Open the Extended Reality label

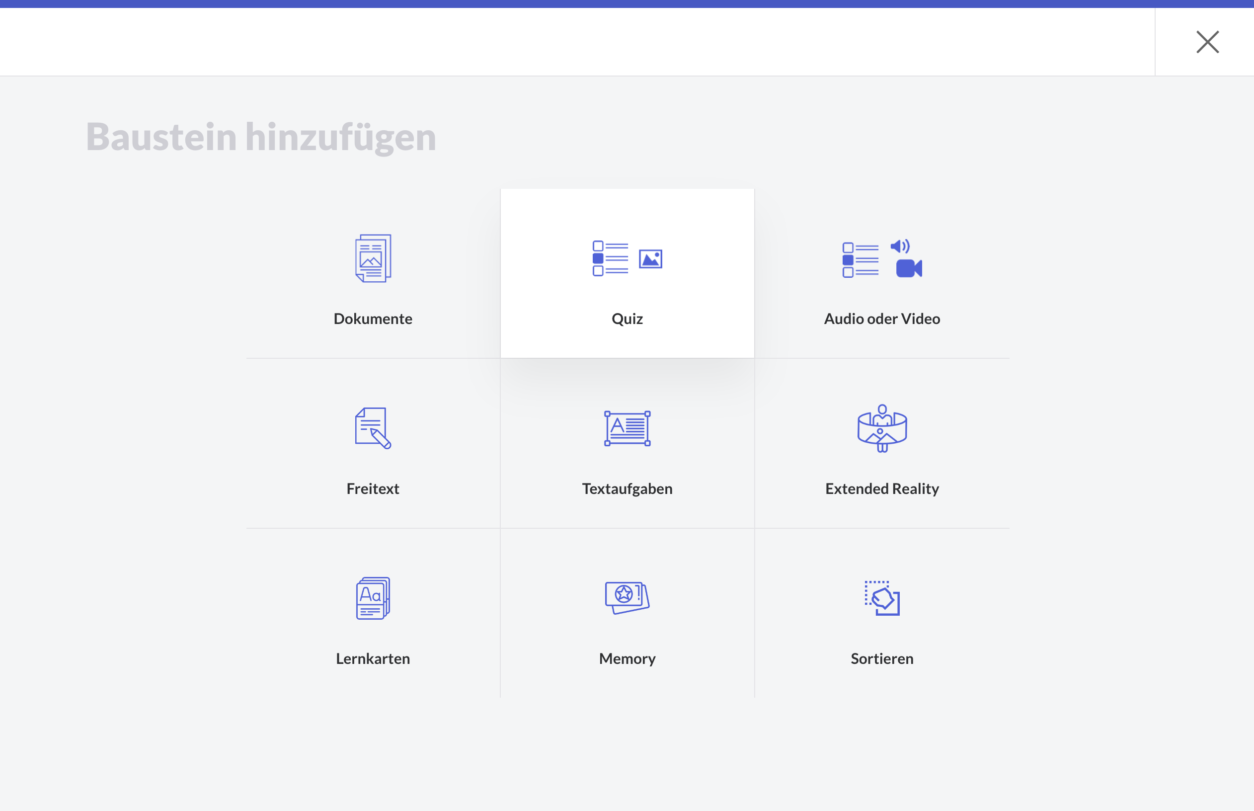point(882,488)
